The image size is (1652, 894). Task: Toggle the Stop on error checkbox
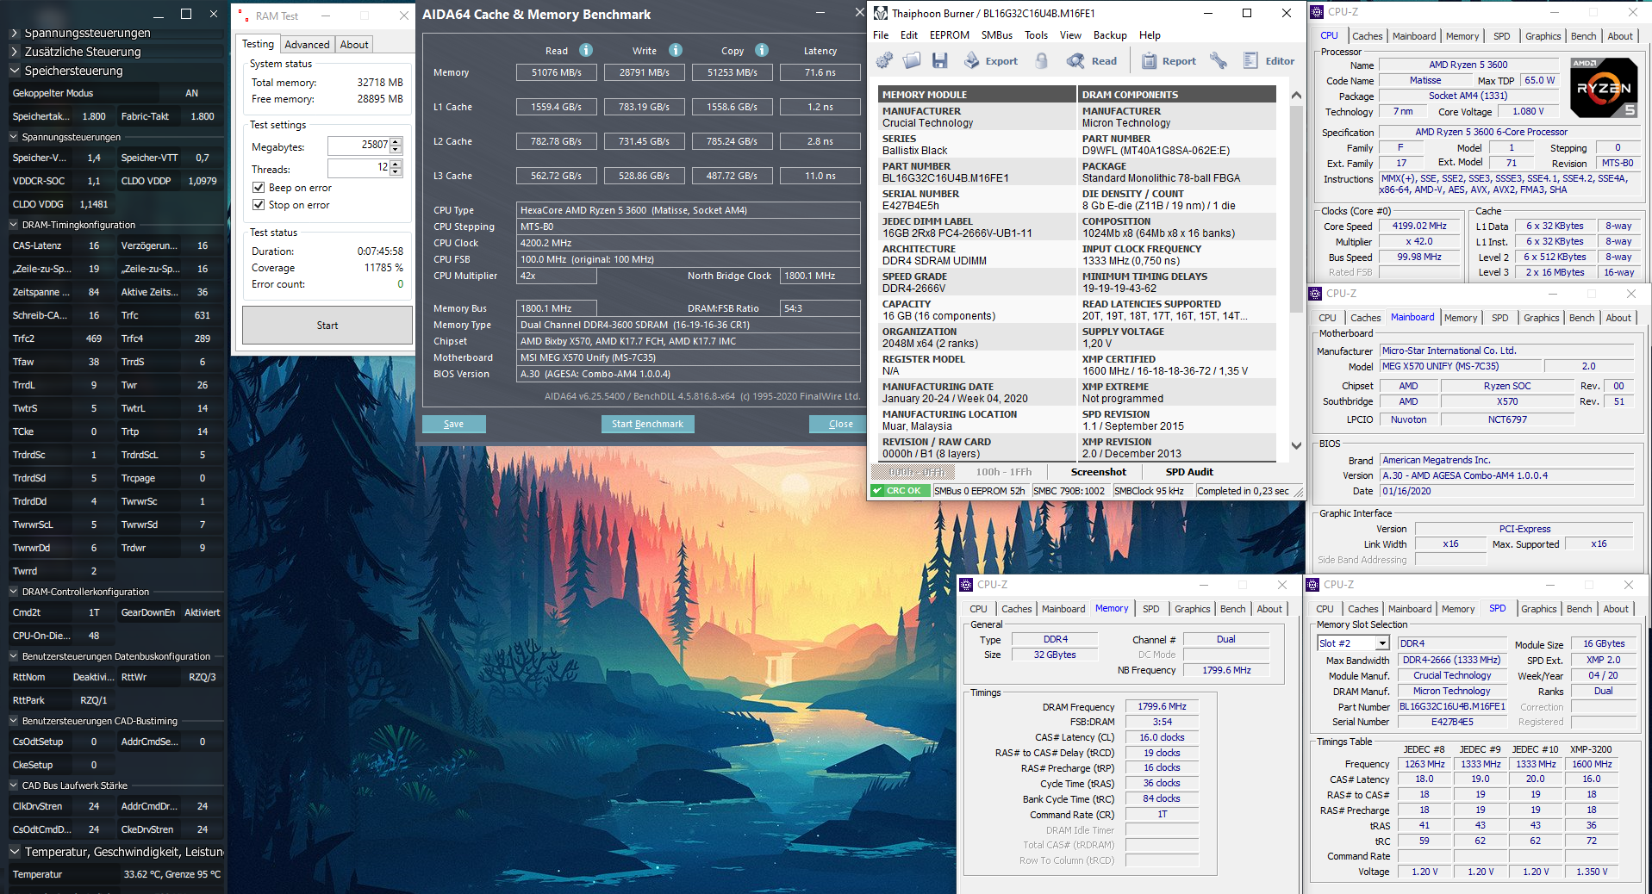click(x=259, y=205)
